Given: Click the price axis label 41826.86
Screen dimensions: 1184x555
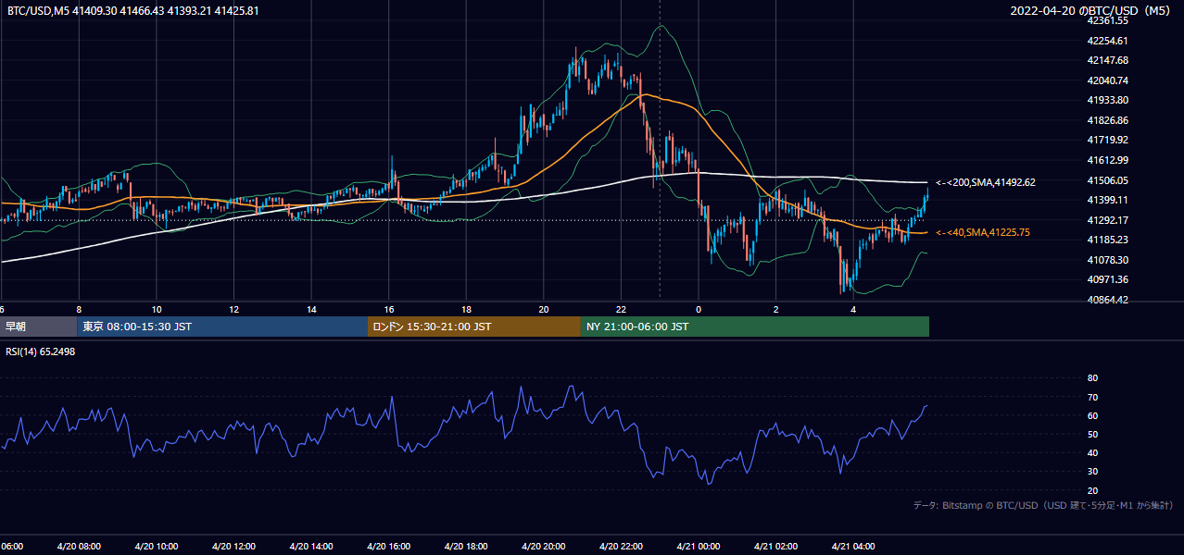Looking at the screenshot, I should 1109,120.
